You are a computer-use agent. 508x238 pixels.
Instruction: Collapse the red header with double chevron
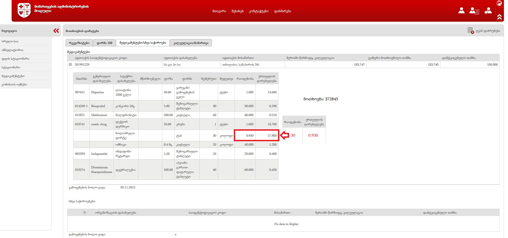(499, 17)
